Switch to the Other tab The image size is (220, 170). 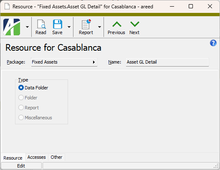coord(56,157)
